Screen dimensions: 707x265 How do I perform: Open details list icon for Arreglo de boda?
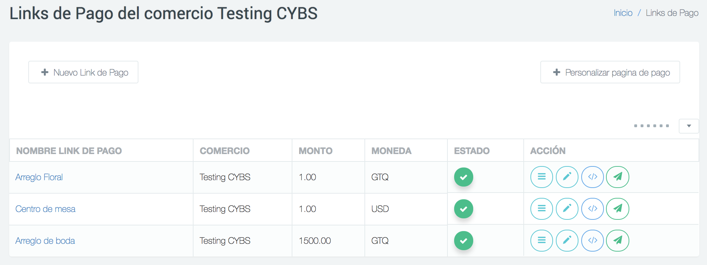[x=541, y=241]
